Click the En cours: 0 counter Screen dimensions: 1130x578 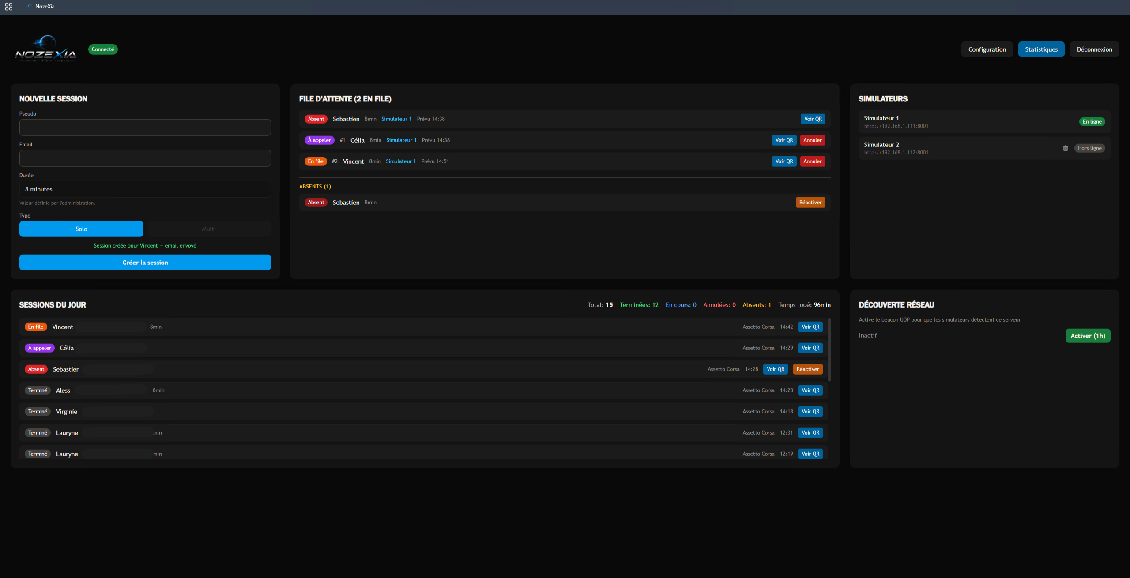(x=681, y=305)
